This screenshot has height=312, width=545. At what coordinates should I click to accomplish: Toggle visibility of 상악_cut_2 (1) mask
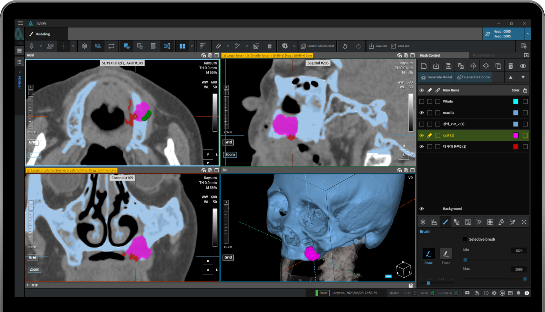click(x=422, y=124)
